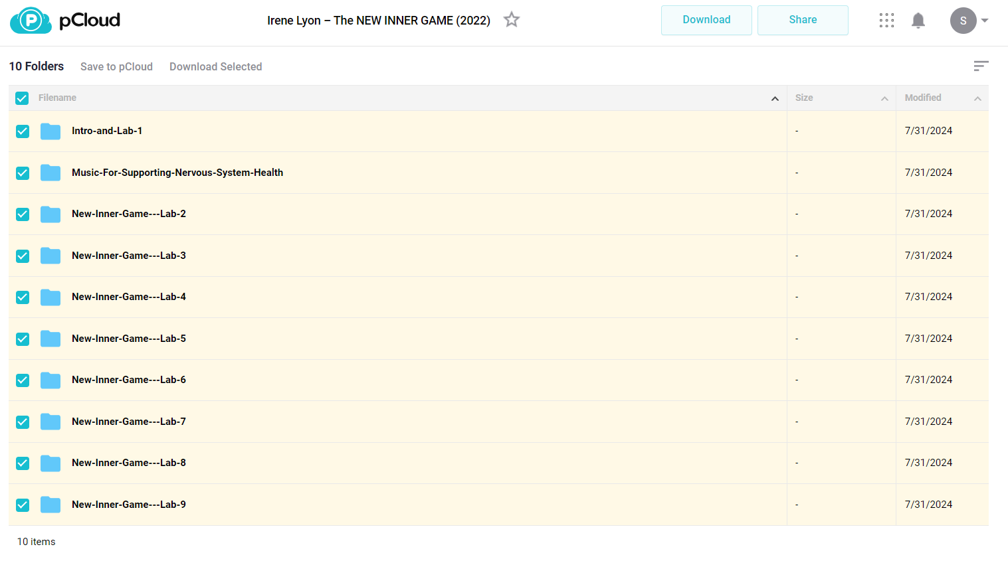This screenshot has height=567, width=1008.
Task: Open Intro-and-Lab-1 folder name
Action: click(x=107, y=131)
